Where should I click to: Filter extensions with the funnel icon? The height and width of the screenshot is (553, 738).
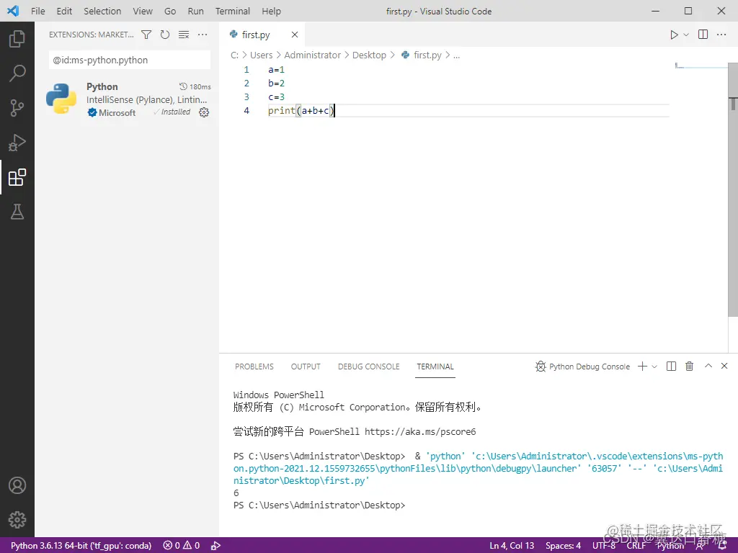coord(146,35)
